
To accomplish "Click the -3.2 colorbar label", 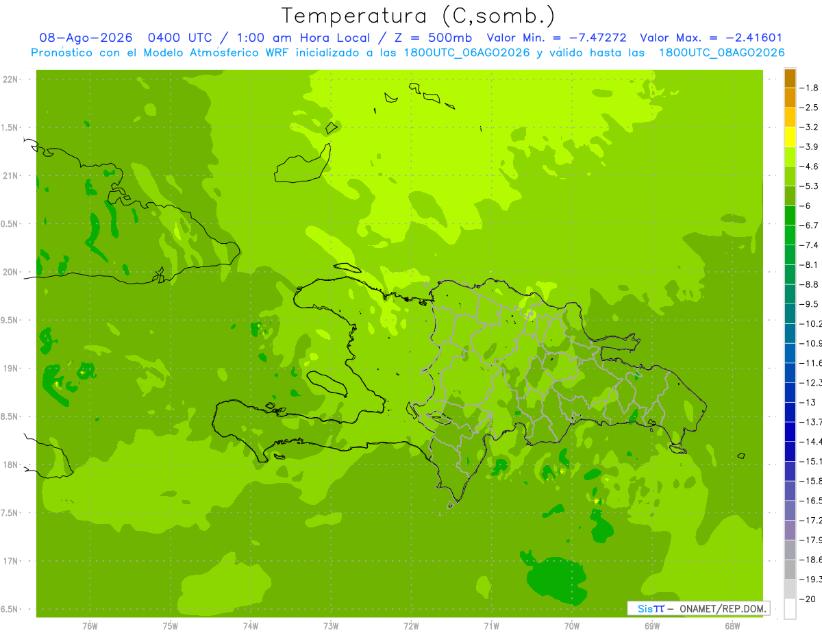I will coord(810,127).
